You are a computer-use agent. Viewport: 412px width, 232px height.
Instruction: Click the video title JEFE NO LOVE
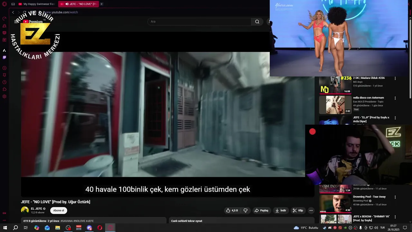coord(56,202)
